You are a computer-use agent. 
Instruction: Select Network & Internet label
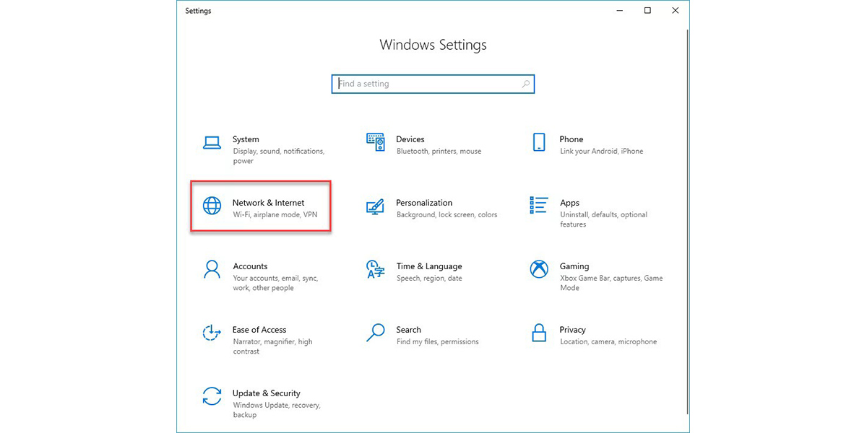pyautogui.click(x=269, y=203)
